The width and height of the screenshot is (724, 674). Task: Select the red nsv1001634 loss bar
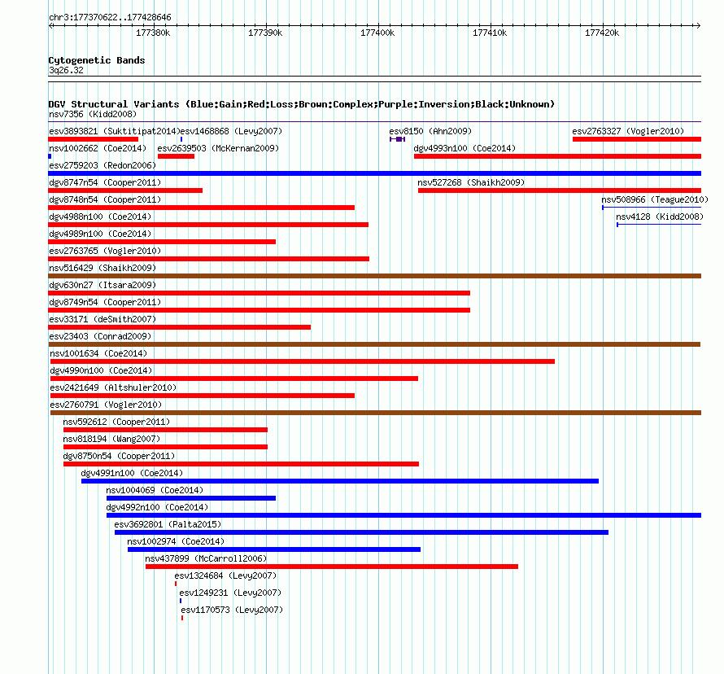pyautogui.click(x=303, y=361)
